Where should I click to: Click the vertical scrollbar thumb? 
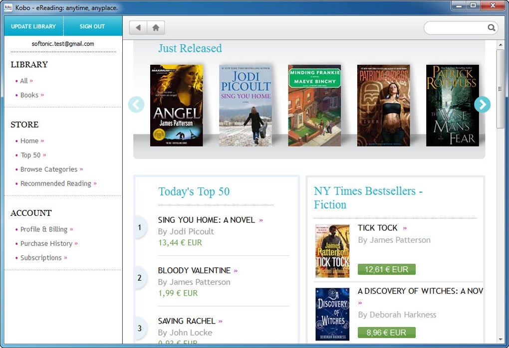click(501, 89)
